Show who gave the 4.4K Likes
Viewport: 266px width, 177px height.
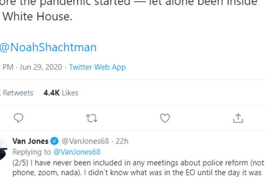pos(61,92)
